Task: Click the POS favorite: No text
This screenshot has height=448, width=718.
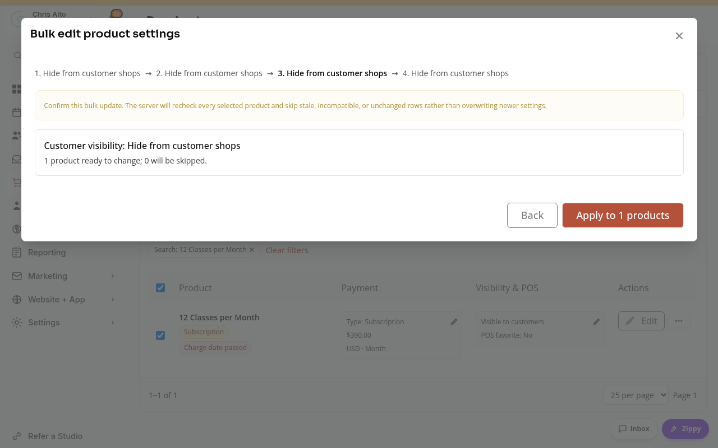Action: pos(507,335)
